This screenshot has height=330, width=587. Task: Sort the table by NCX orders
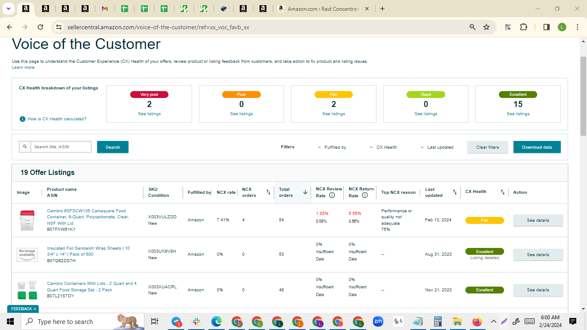click(x=268, y=192)
